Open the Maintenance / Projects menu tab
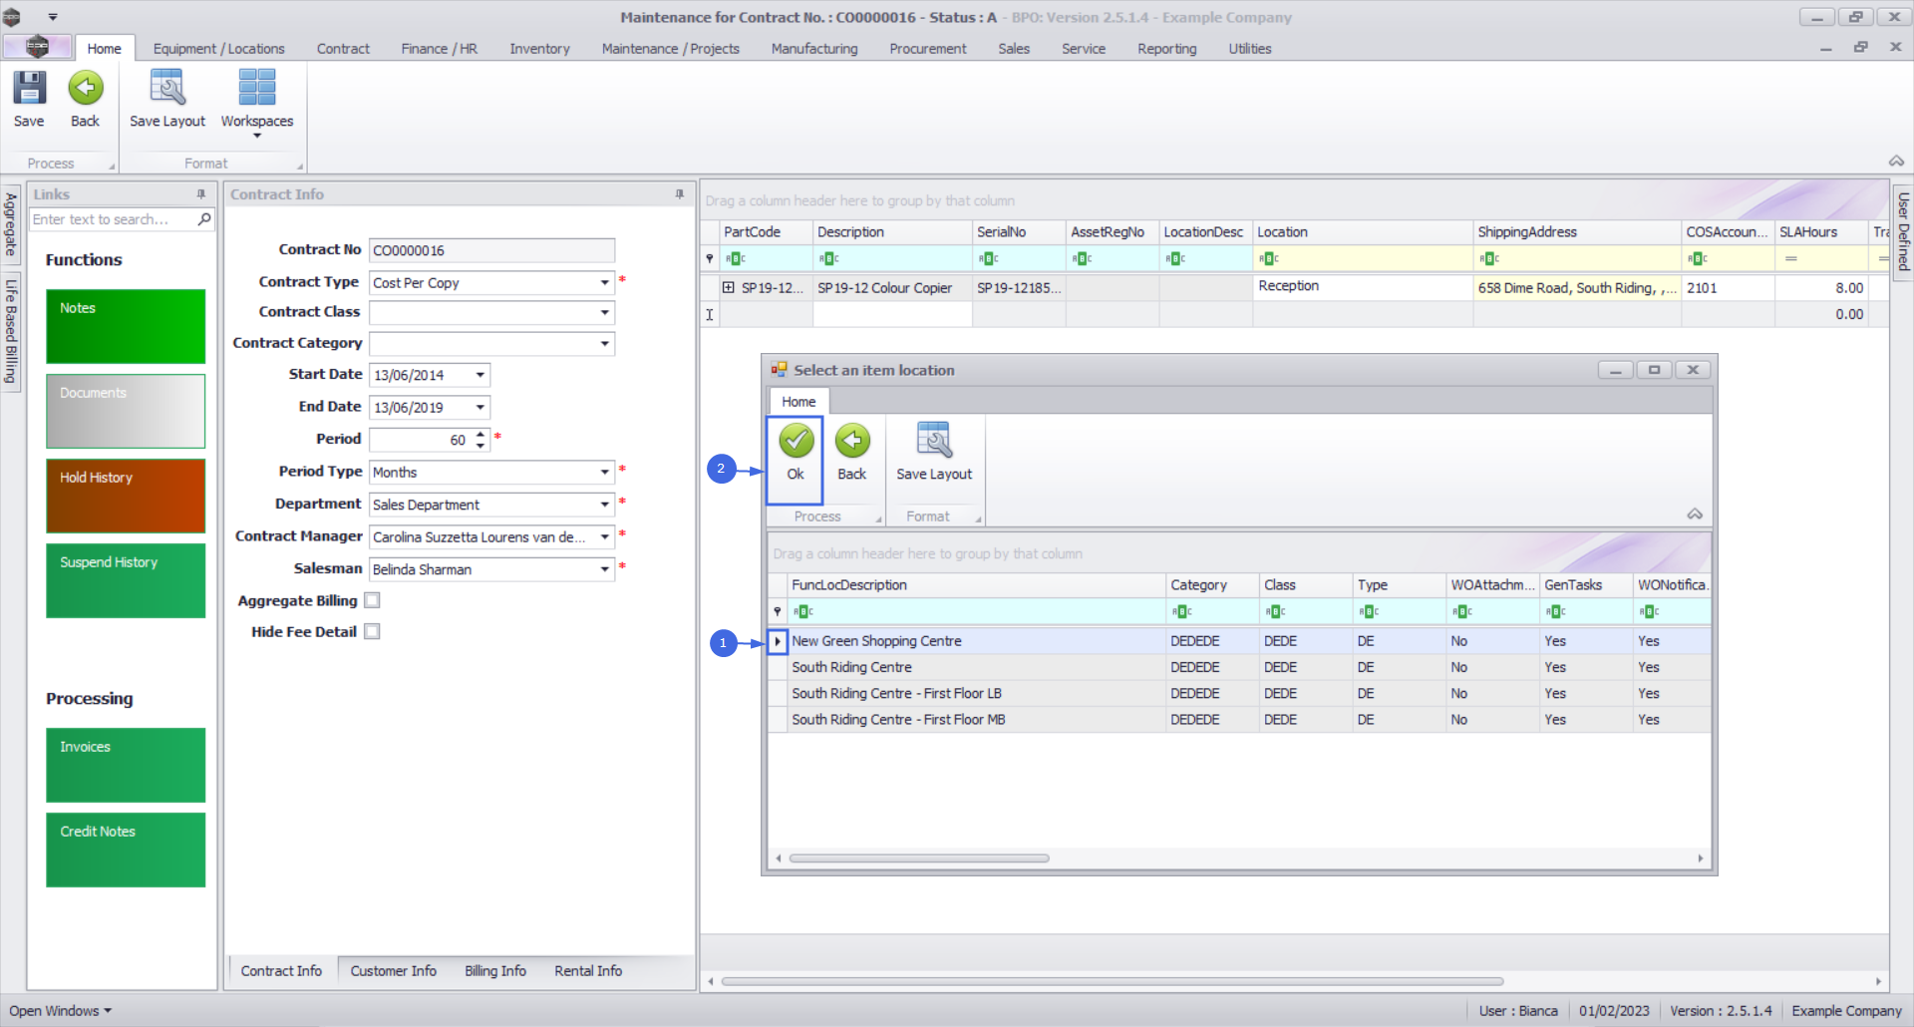 670,49
